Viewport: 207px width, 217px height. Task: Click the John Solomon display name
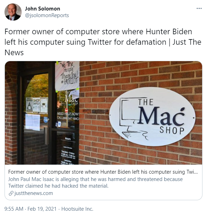pos(43,9)
